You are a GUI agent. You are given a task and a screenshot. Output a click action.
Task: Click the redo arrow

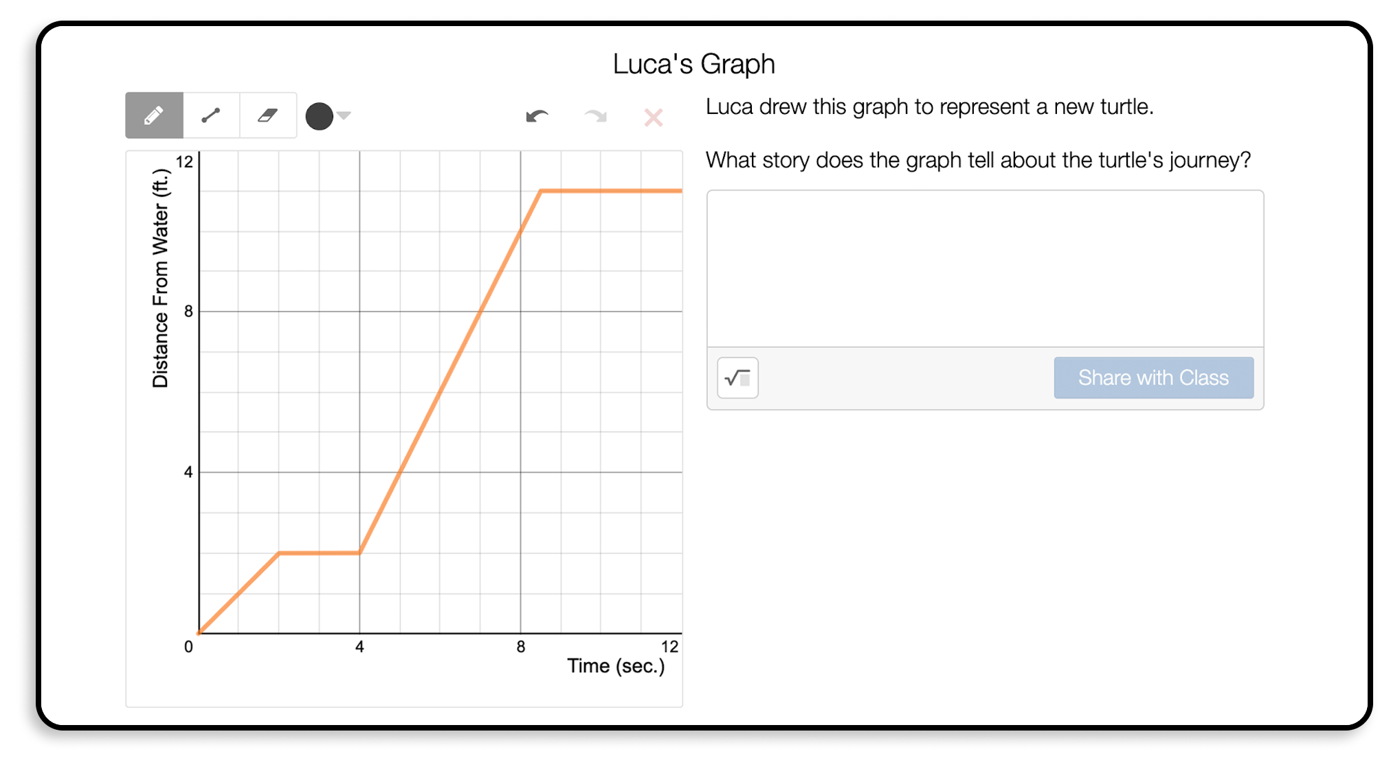pyautogui.click(x=595, y=117)
